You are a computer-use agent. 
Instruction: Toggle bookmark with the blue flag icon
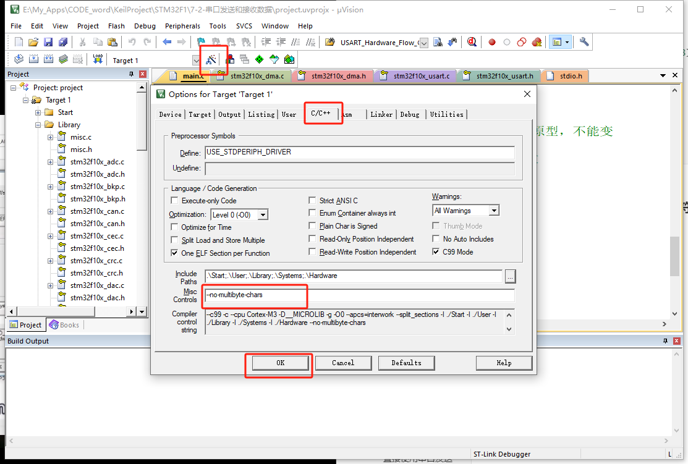[x=201, y=42]
